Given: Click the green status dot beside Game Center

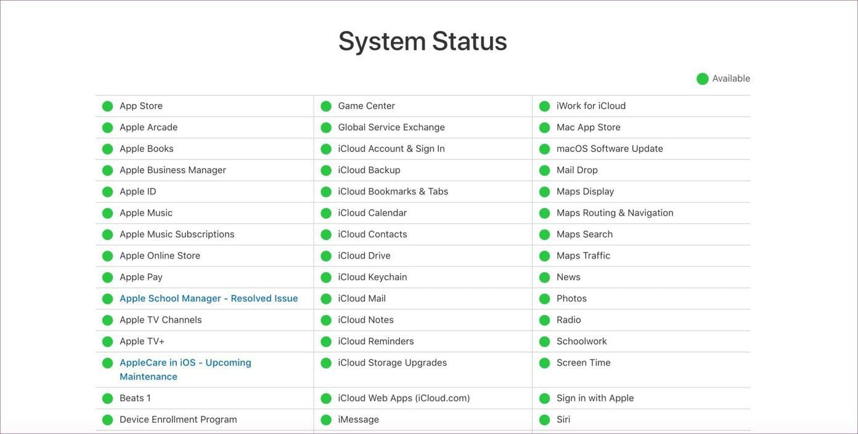Looking at the screenshot, I should (326, 106).
